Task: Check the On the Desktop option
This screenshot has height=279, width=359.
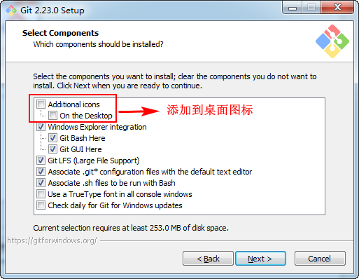Action: click(x=52, y=116)
